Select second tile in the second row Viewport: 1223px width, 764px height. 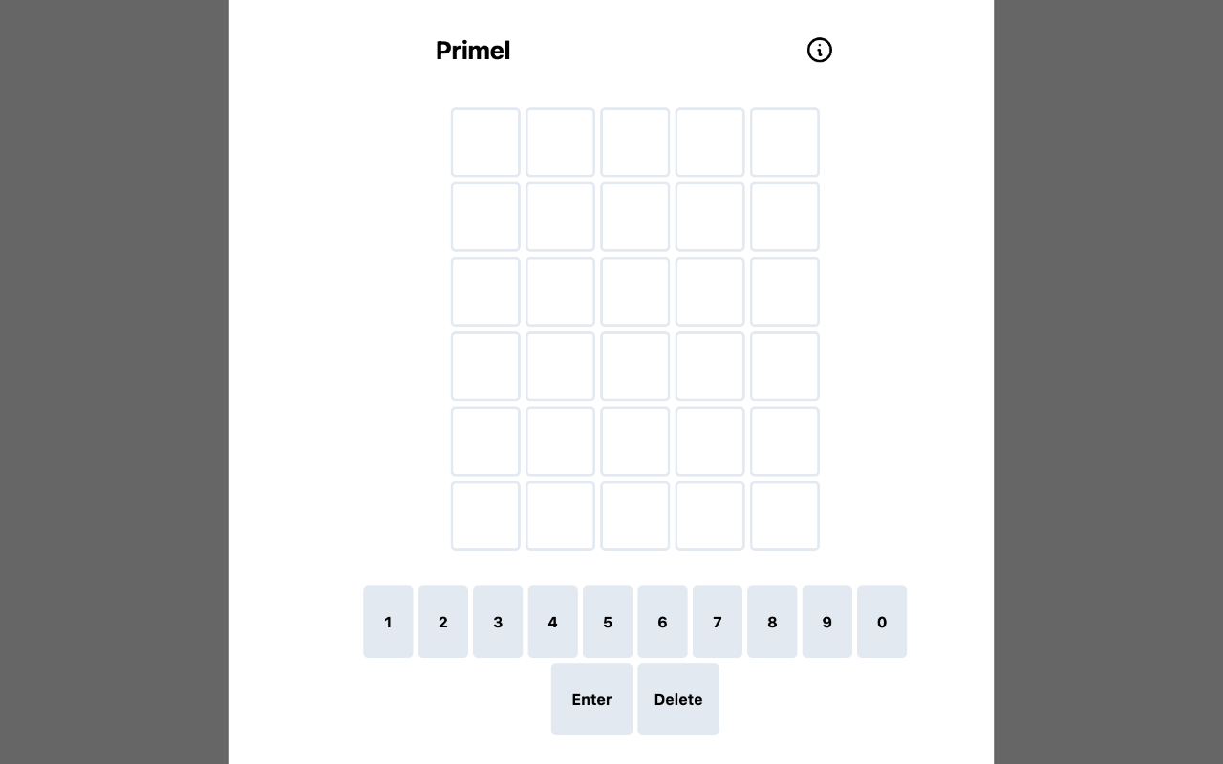click(x=560, y=217)
